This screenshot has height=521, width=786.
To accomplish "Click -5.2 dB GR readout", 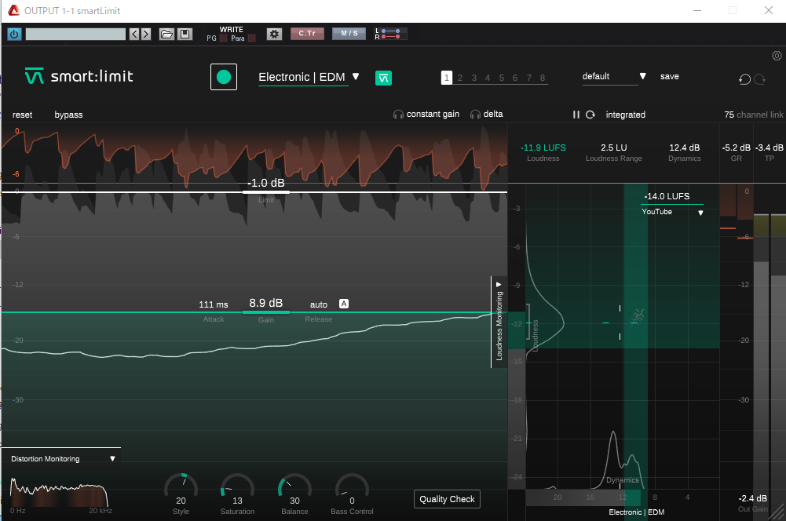I will click(736, 148).
